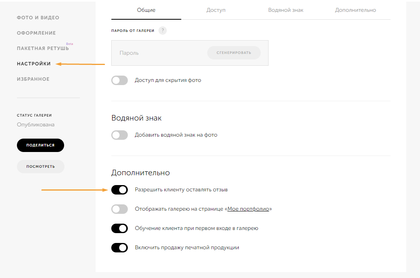This screenshot has height=278, width=420.
Task: Switch to the Водяной знак tab
Action: click(x=286, y=10)
